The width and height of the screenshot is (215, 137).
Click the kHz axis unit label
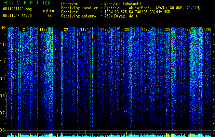click(3, 28)
